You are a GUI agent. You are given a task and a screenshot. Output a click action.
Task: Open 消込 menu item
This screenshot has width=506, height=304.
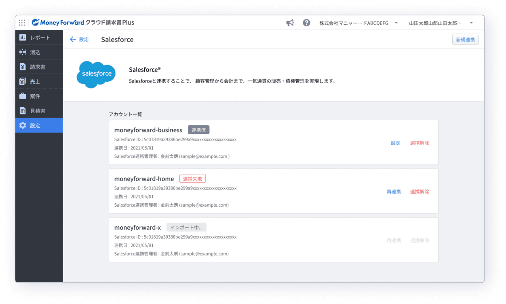point(39,52)
